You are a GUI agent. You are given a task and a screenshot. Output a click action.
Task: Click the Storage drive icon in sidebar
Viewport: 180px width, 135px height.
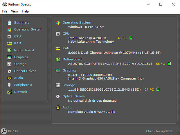pyautogui.click(x=9, y=64)
